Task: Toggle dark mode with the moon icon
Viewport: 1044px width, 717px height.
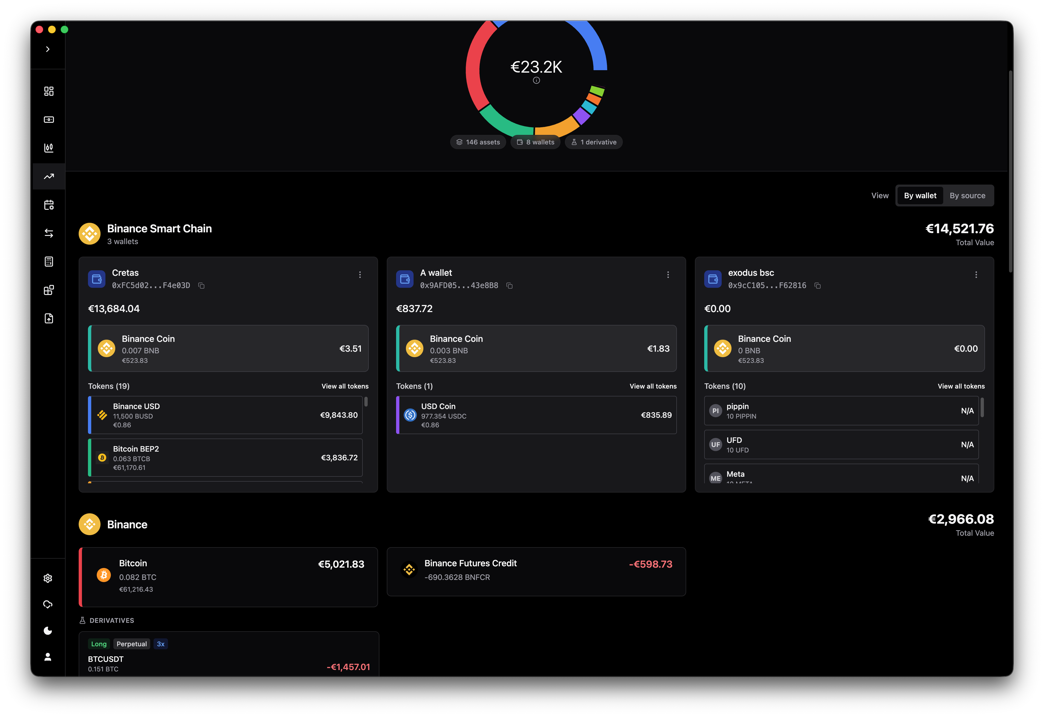Action: (48, 631)
